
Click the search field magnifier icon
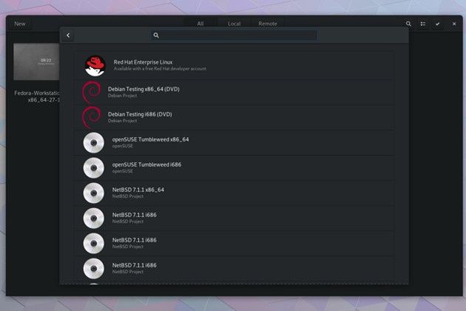[156, 36]
